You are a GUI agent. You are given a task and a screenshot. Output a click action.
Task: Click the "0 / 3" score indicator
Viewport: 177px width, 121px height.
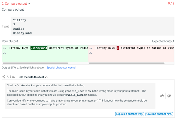coord(171,4)
